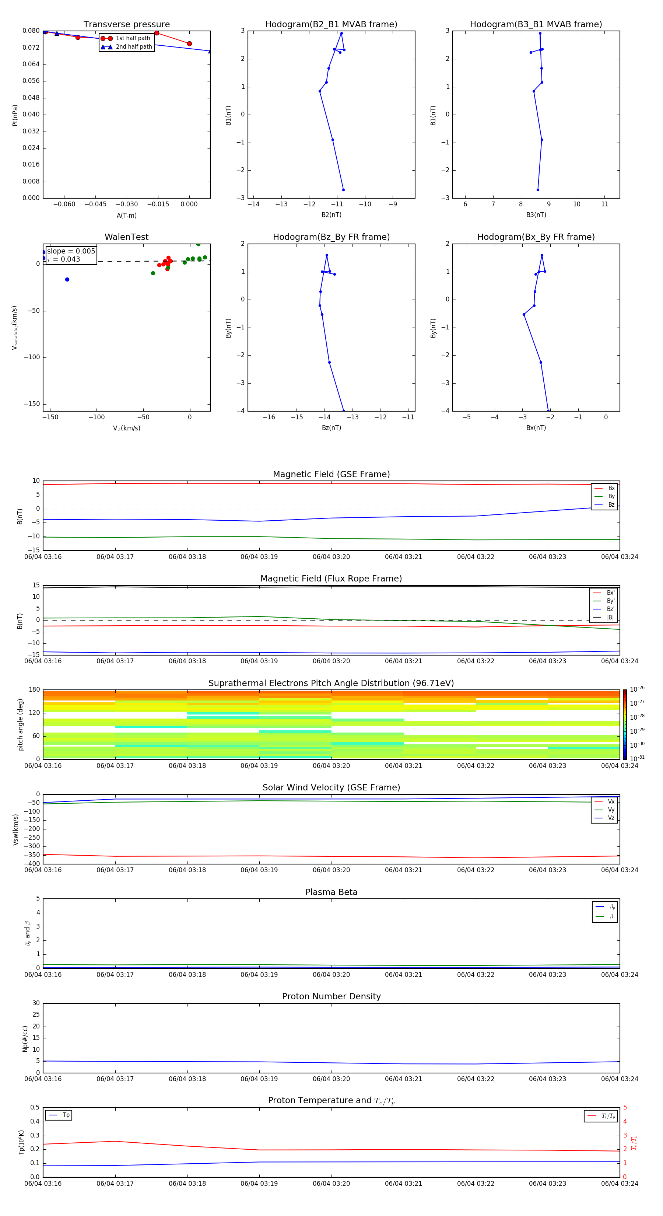Click the "Hodogram(Bz_By FR frame)" title
This screenshot has height=1216, width=663.
pos(331,237)
